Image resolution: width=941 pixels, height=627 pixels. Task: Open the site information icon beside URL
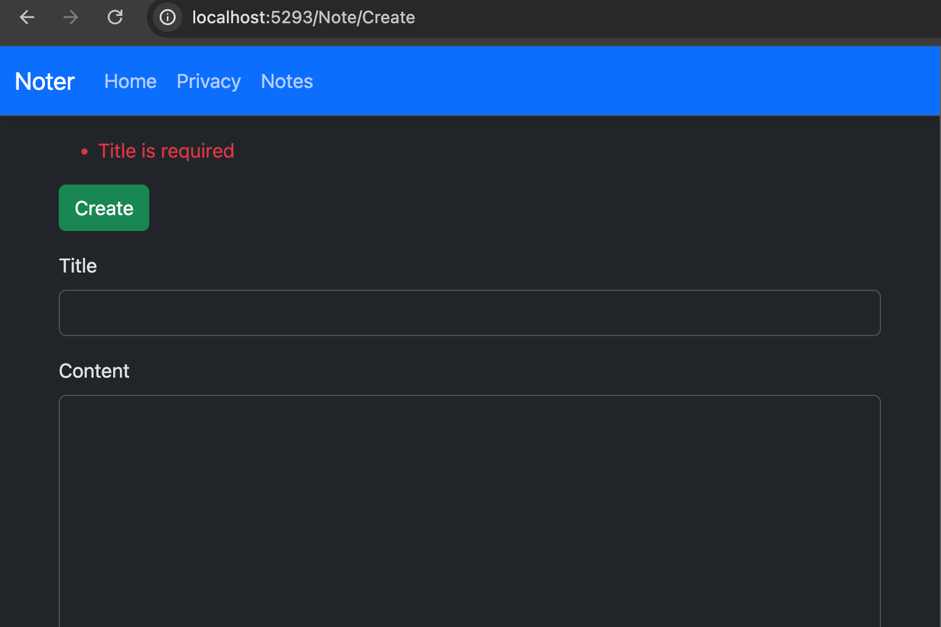click(168, 17)
